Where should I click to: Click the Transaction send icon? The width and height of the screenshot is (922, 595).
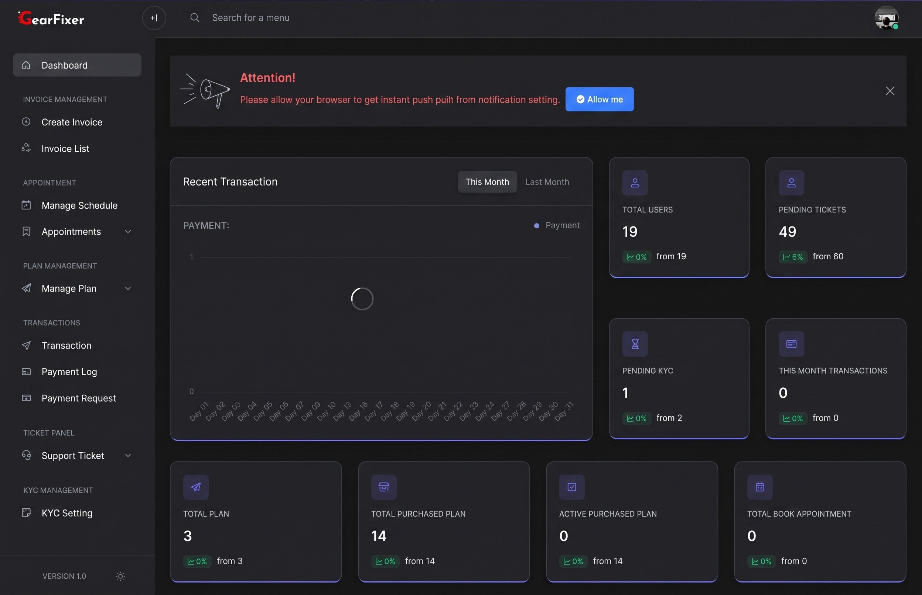(26, 345)
